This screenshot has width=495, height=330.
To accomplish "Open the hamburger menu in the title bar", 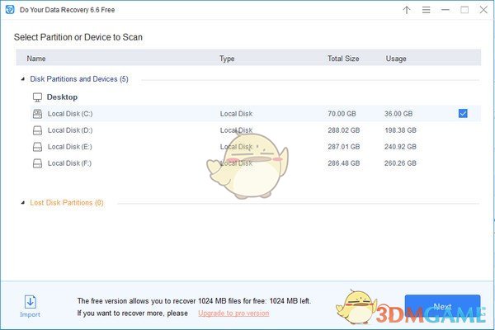I will (427, 10).
